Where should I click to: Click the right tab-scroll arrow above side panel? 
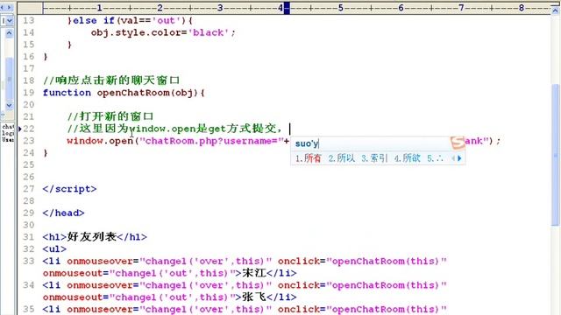pos(10,7)
